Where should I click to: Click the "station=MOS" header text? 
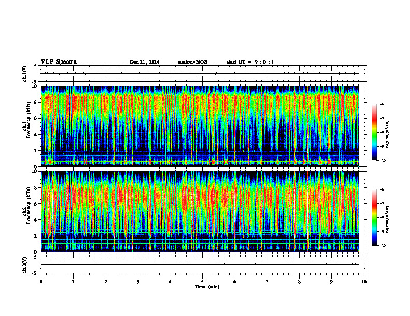coord(193,62)
